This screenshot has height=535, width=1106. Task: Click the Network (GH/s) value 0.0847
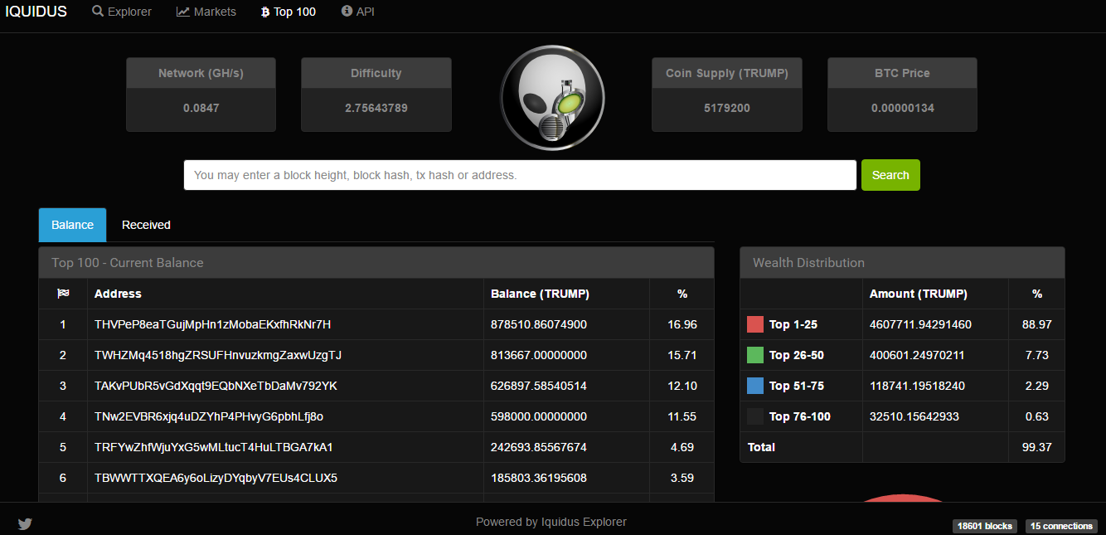pyautogui.click(x=201, y=108)
